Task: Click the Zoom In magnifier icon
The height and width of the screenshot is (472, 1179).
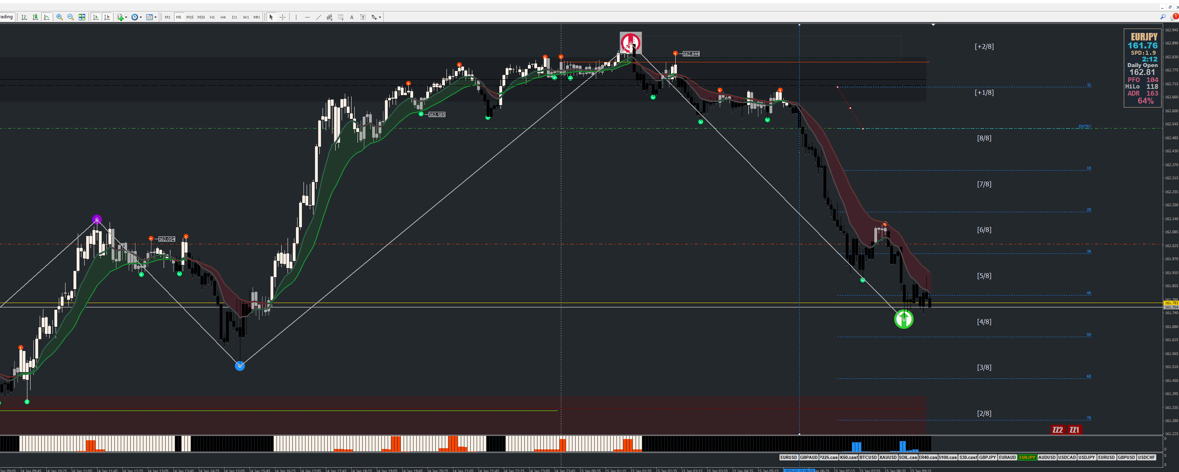Action: tap(60, 17)
